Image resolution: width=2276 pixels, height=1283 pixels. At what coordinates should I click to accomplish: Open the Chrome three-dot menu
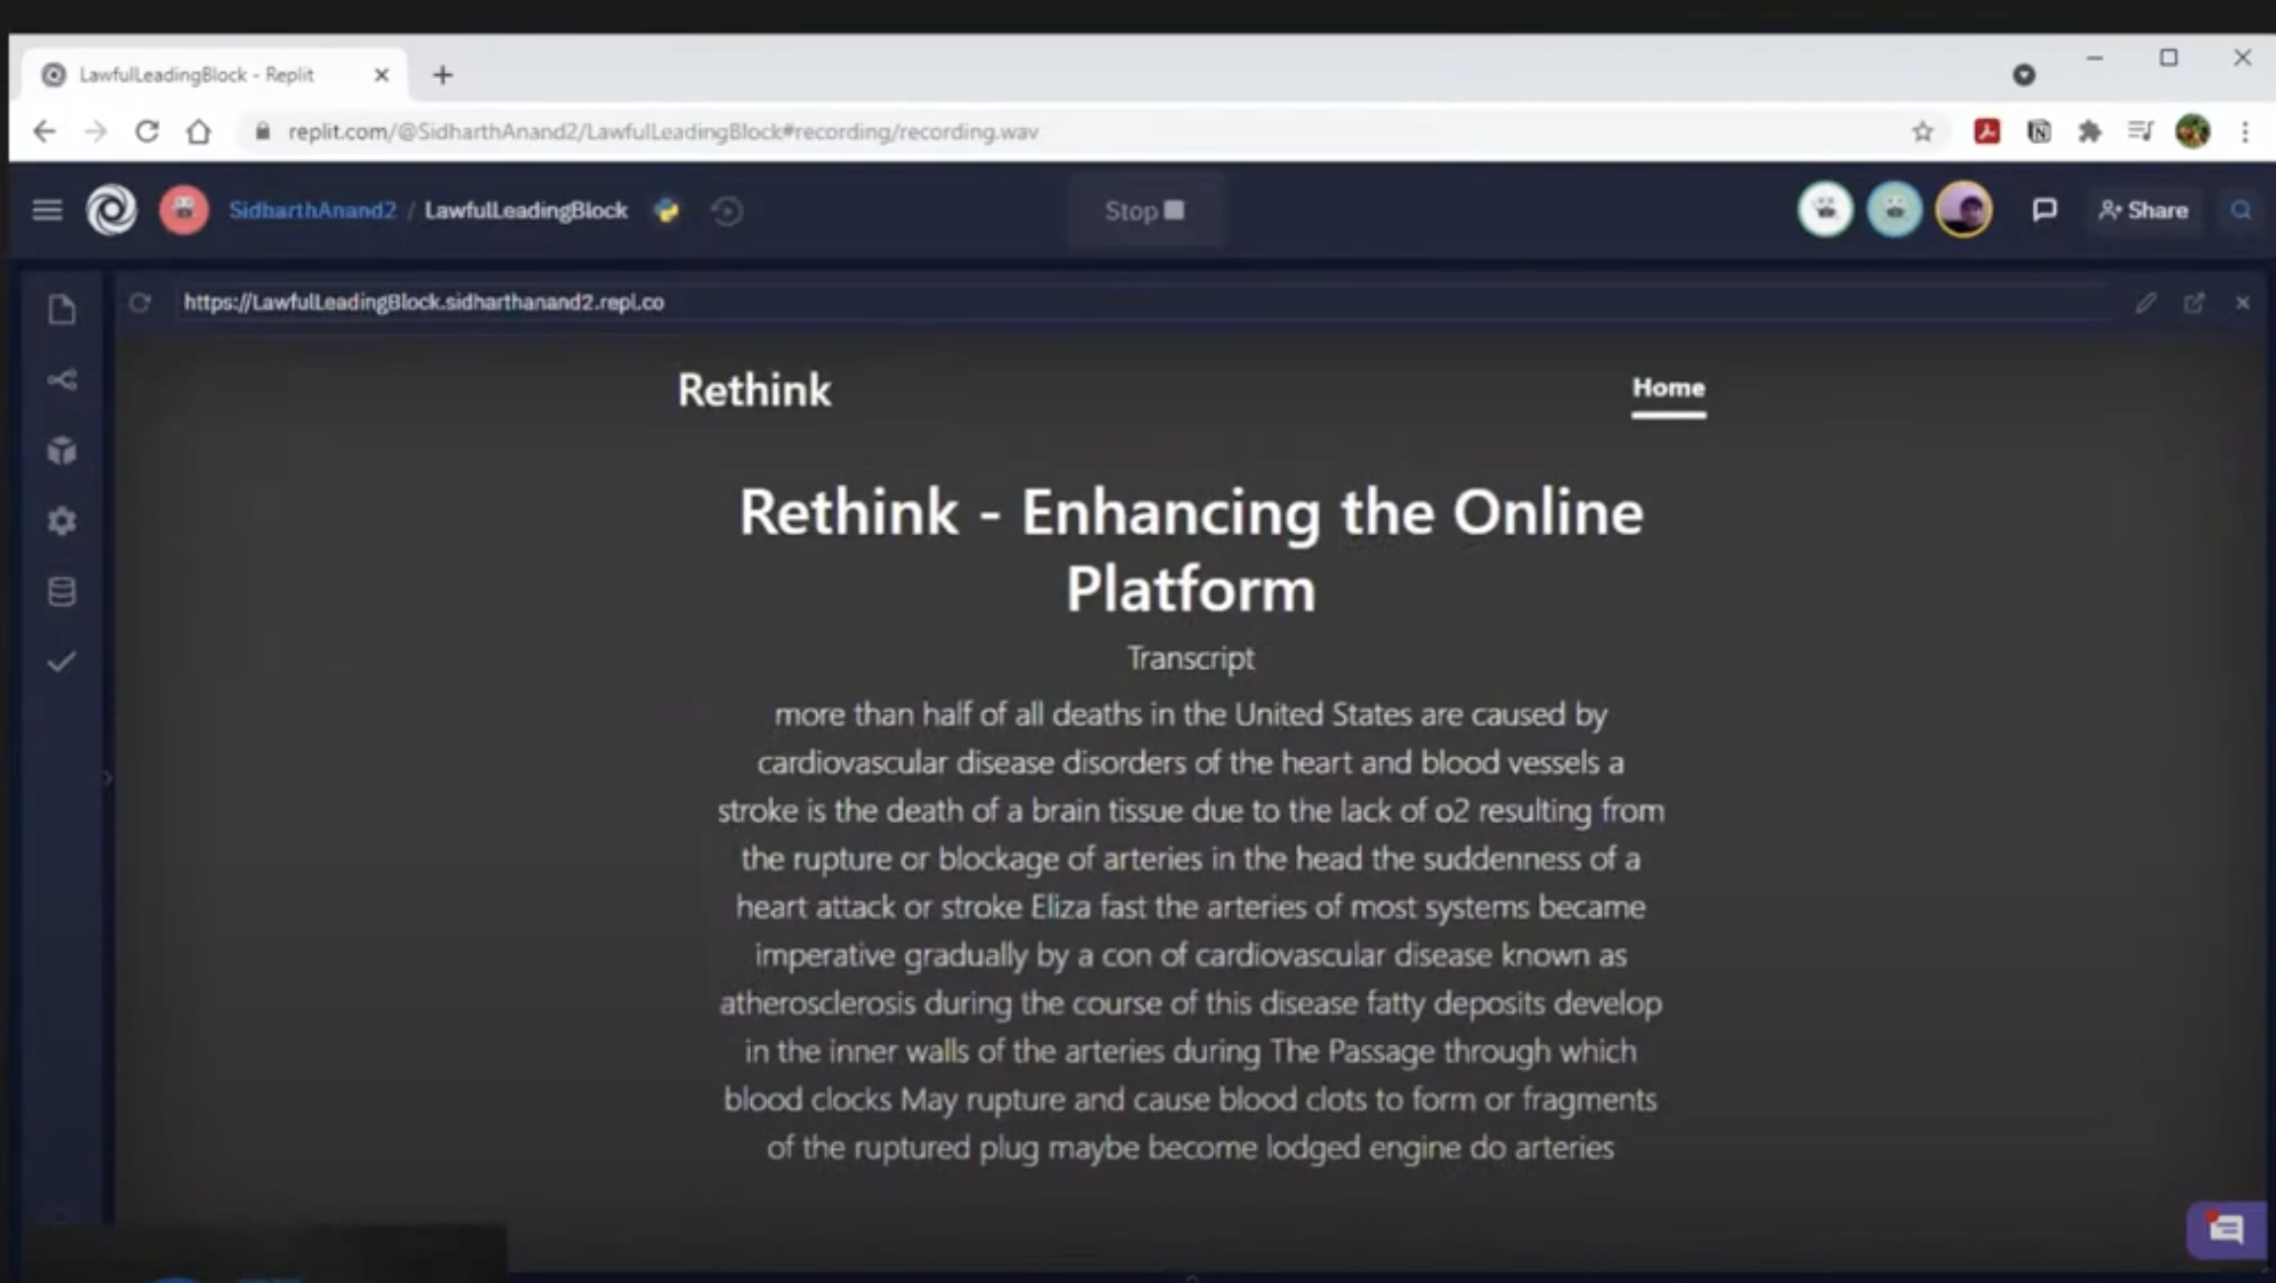click(2244, 131)
